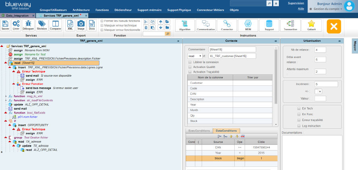Select the Algorithm instruction icon
Image resolution: width=358 pixels, height=170 pixels.
(x=185, y=25)
